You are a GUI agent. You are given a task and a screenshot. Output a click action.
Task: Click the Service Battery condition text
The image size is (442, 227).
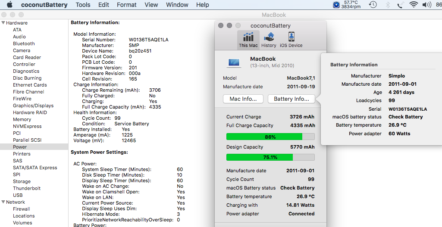pos(132,124)
